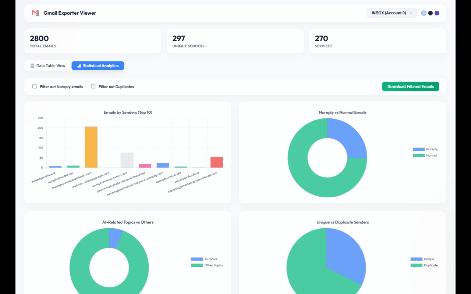This screenshot has height=294, width=471.
Task: Click the Gmail Exporter logo icon
Action: [35, 13]
